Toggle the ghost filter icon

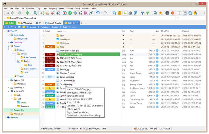click(x=155, y=13)
